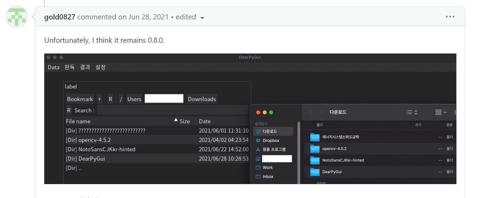Click the Finder back navigation arrow

click(311, 112)
